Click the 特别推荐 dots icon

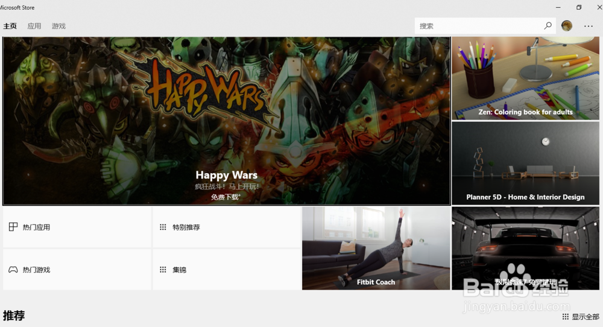163,227
